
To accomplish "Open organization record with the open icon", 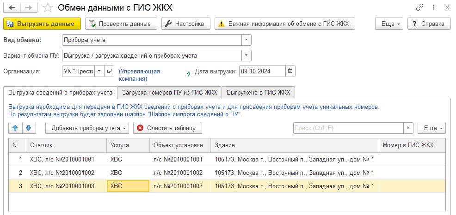I will point(109,71).
